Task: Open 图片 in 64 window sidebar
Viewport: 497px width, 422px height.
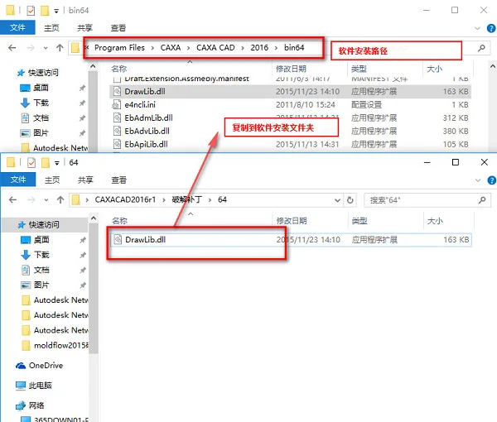Action: point(41,285)
